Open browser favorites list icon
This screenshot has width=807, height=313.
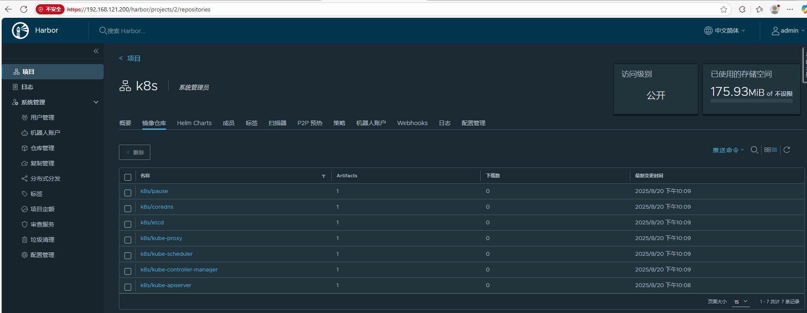coord(759,9)
